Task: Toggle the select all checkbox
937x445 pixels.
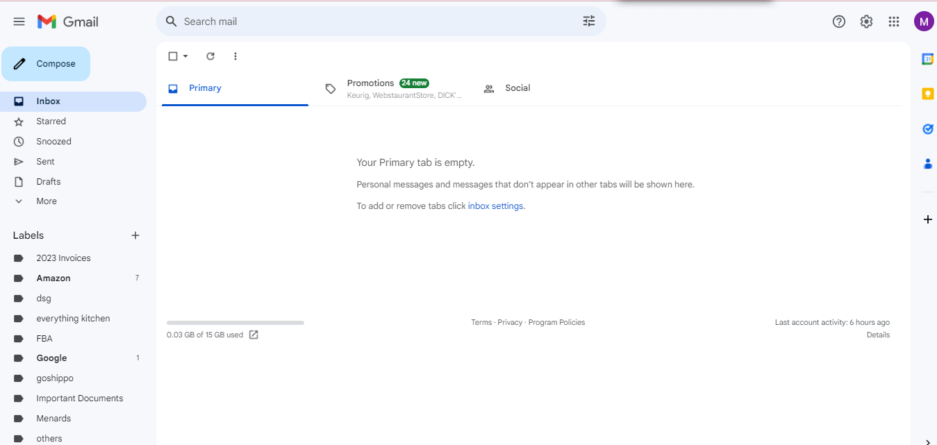Action: (173, 56)
